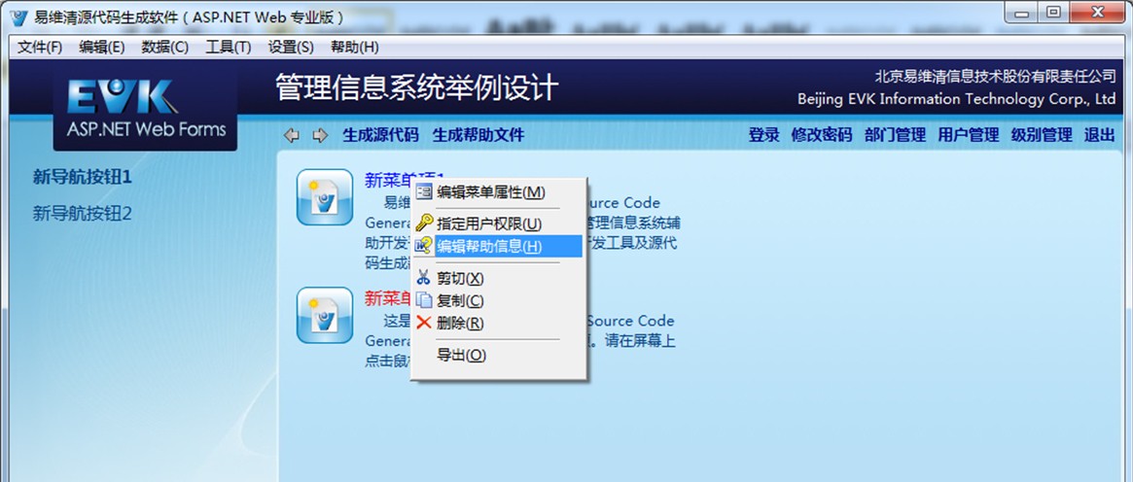Click the 生成帮助文件 link

coord(478,135)
